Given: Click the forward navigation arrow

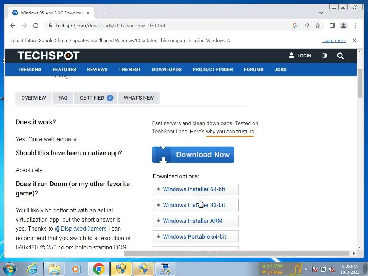Looking at the screenshot, I should click(x=24, y=26).
